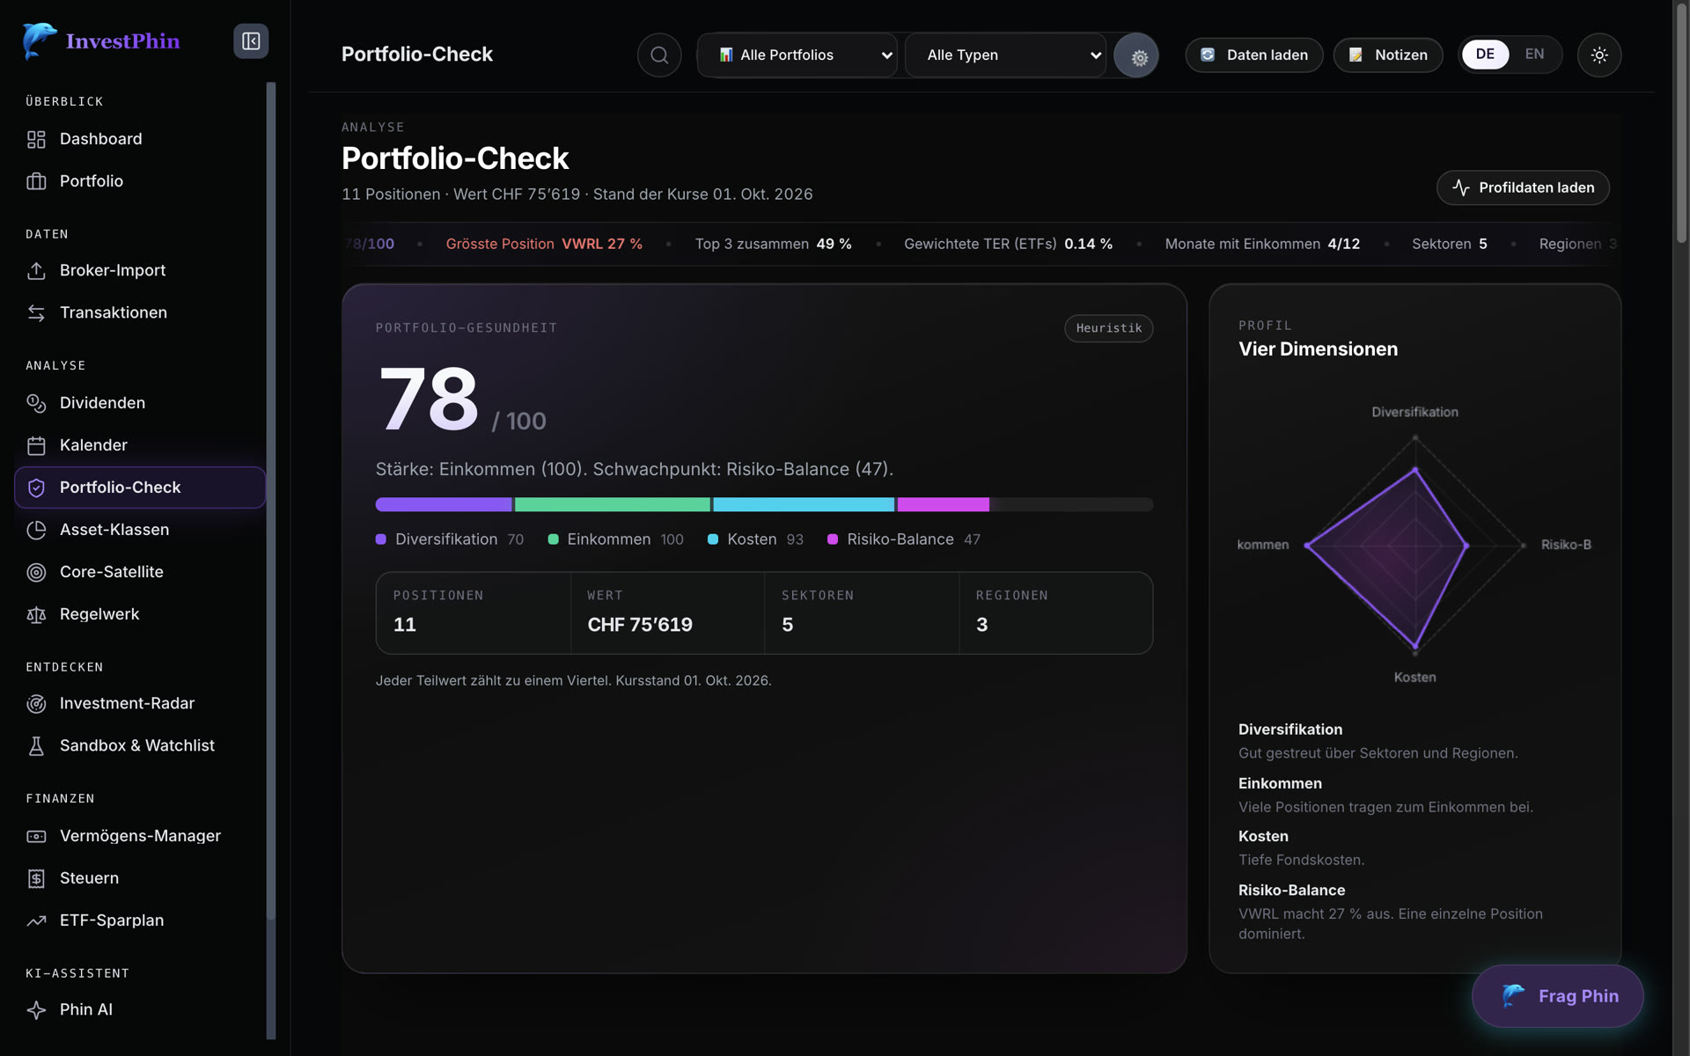The width and height of the screenshot is (1690, 1056).
Task: Select DE language option
Action: point(1485,55)
